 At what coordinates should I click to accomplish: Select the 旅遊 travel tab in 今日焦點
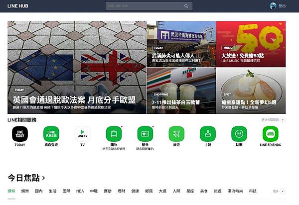tap(218, 191)
